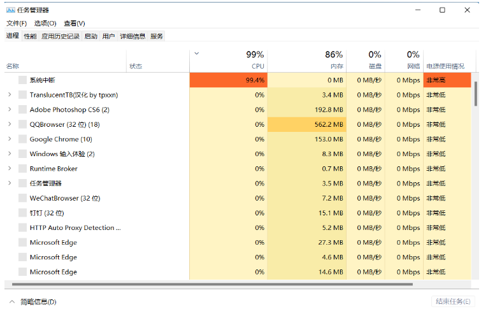The image size is (481, 309).
Task: Select the Runtime Broker process name
Action: 54,168
